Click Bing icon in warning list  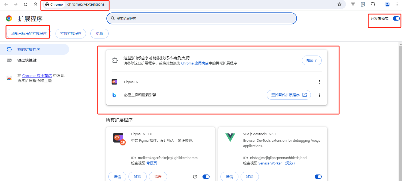[114, 95]
